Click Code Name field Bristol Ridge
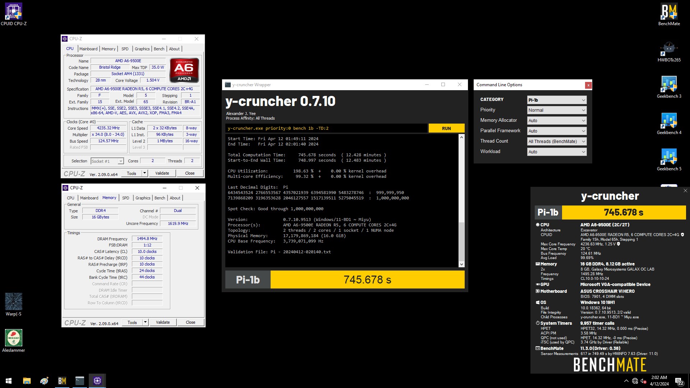 point(110,68)
